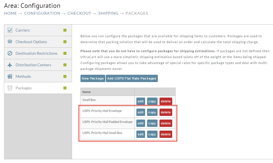Select the Packages sidebar item
This screenshot has height=163, width=273.
coord(38,88)
